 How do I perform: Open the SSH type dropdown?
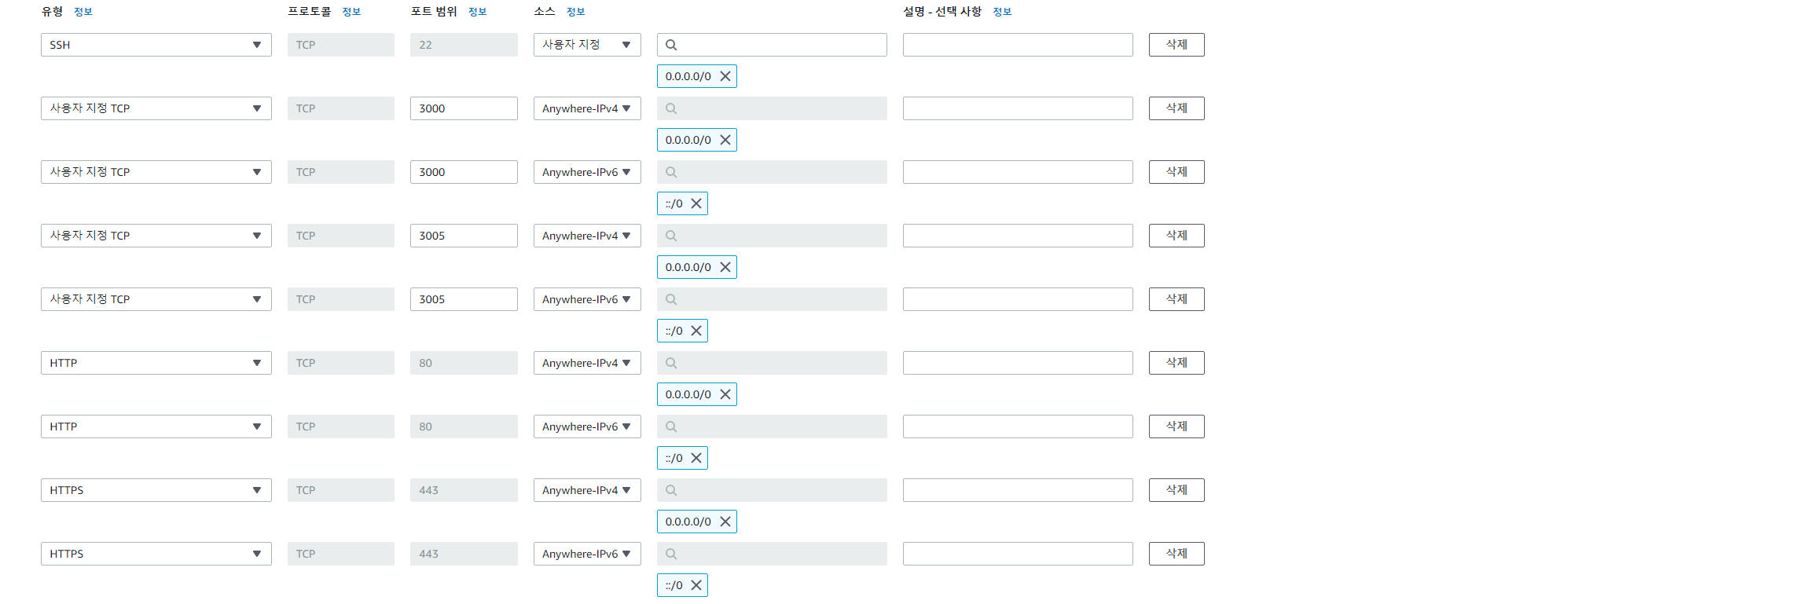coord(156,45)
